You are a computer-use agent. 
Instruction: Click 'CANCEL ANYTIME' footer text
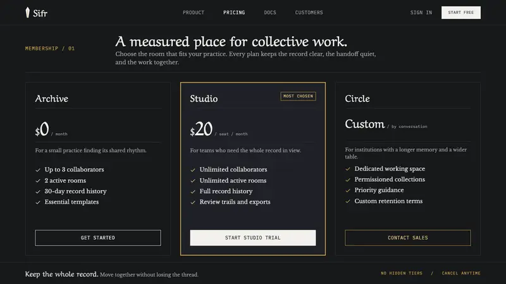tap(461, 273)
